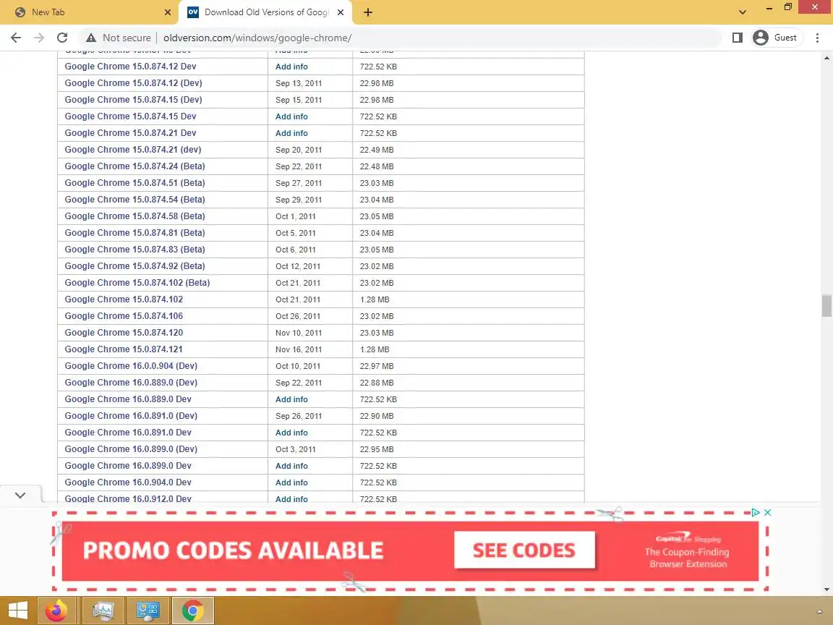Open Google Chrome 16.0.889.0 (Dev)
Image resolution: width=833 pixels, height=625 pixels.
[131, 383]
